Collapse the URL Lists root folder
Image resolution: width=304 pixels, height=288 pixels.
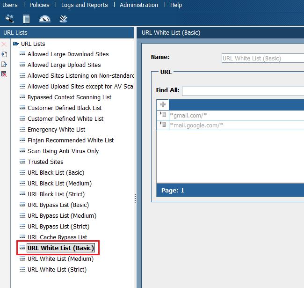(x=16, y=44)
